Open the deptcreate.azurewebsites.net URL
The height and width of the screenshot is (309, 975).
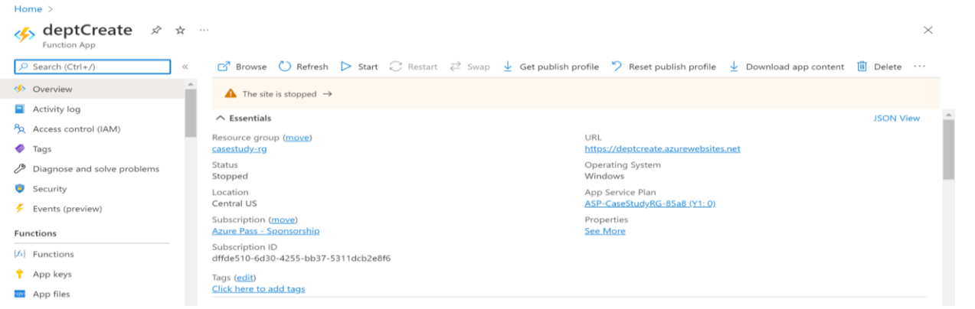[663, 149]
